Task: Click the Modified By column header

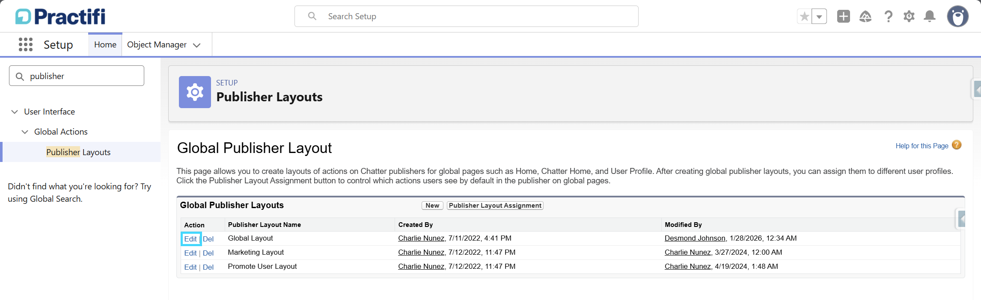Action: (x=683, y=225)
